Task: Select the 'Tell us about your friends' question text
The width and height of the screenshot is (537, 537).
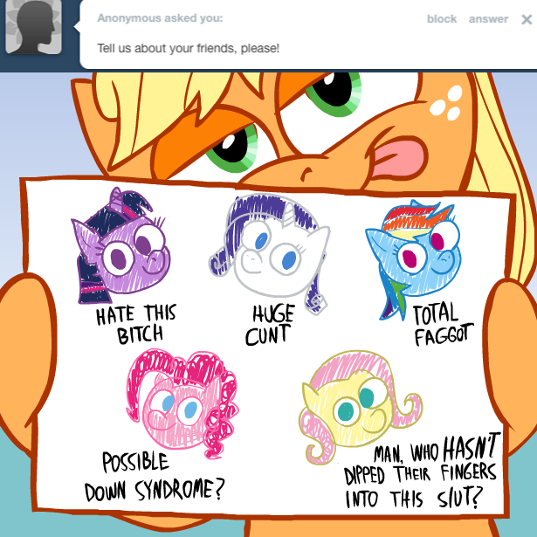Action: [x=189, y=48]
